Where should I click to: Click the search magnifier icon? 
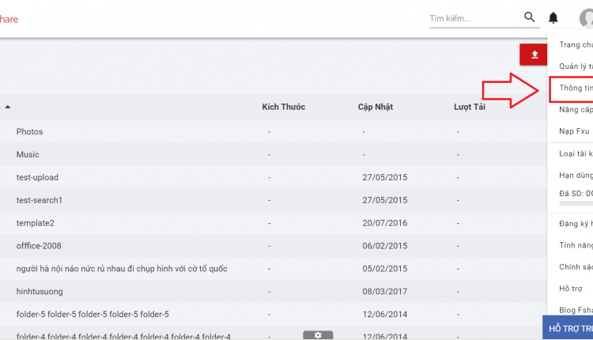[530, 17]
